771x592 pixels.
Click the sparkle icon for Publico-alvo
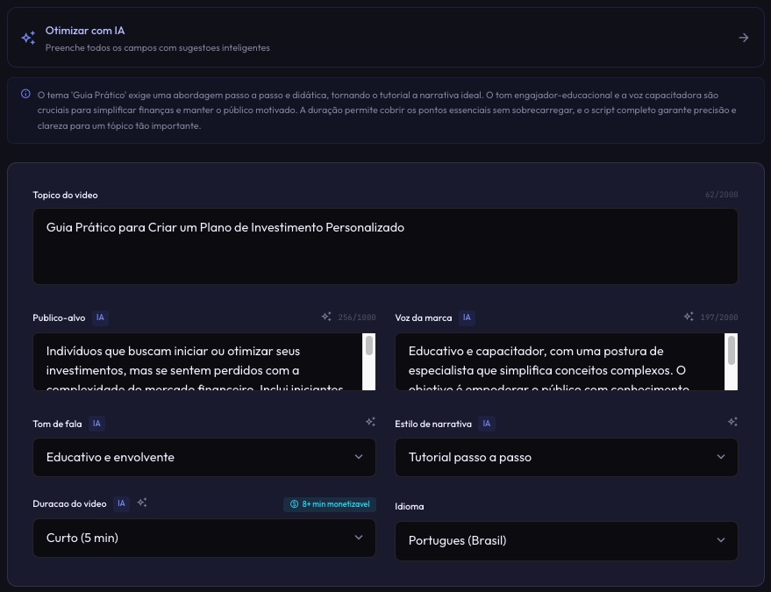click(326, 317)
